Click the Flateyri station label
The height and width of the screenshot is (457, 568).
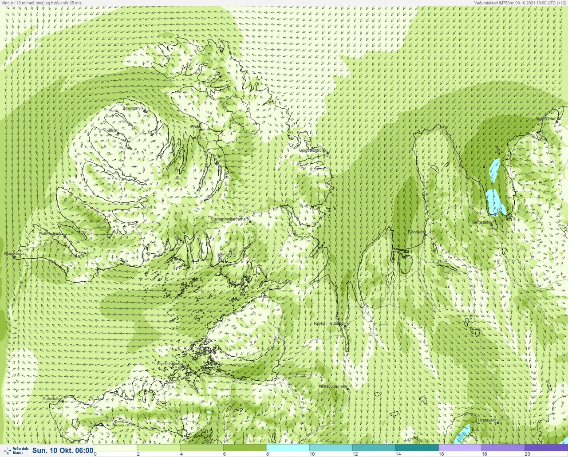(110, 130)
